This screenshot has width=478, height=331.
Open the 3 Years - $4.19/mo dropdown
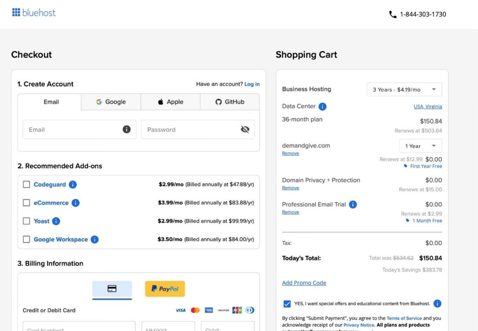click(404, 89)
